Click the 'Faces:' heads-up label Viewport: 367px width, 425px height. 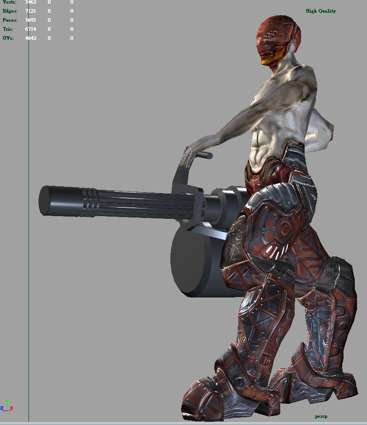point(10,20)
